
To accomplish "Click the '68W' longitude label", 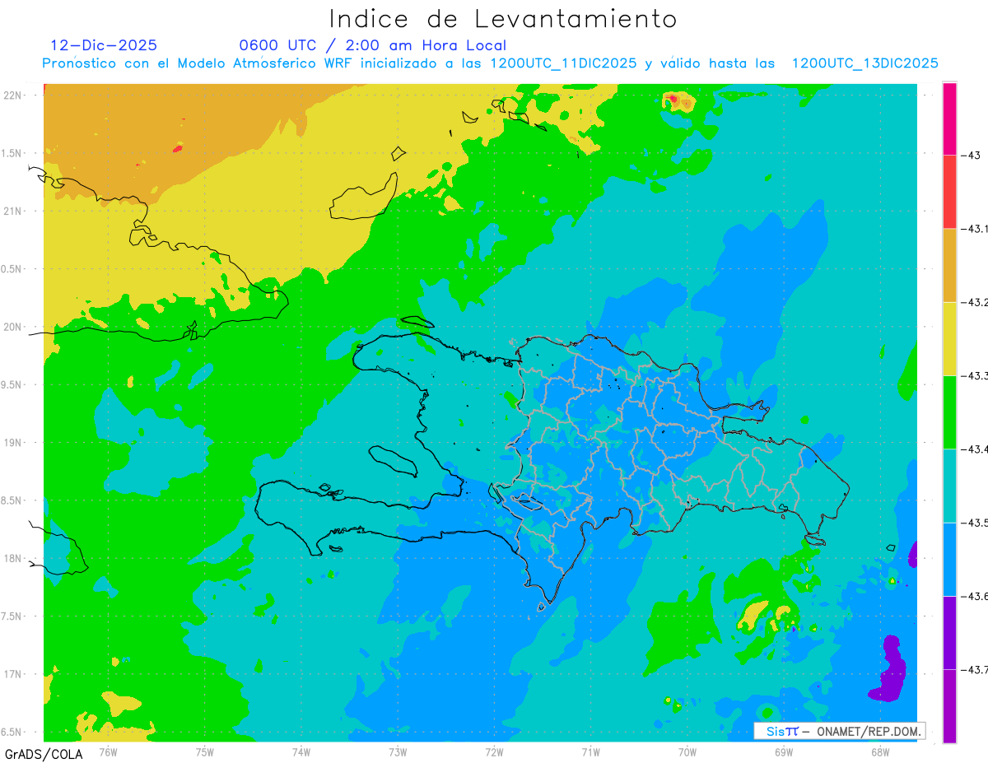I will coord(880,751).
